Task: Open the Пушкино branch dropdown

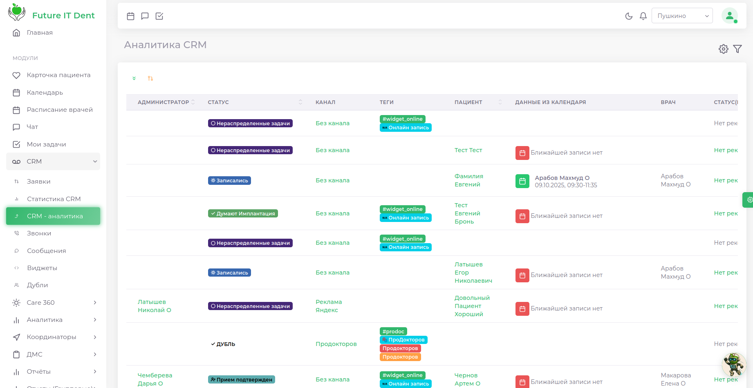Action: click(x=682, y=16)
